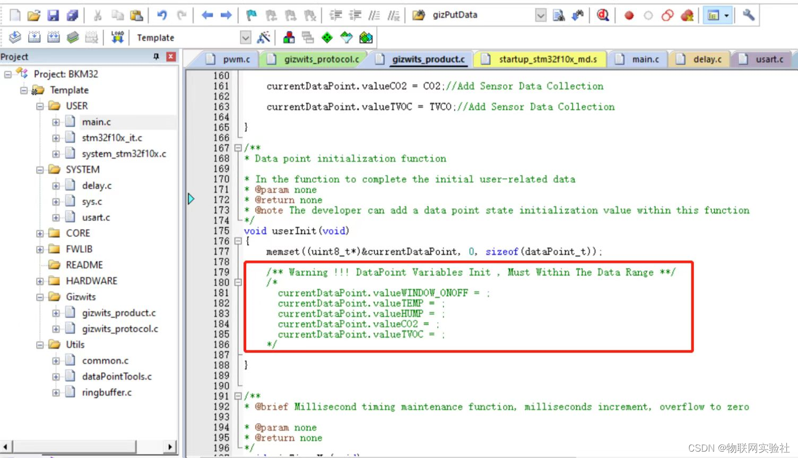Indent the selected lines
The image size is (798, 458).
coord(336,15)
